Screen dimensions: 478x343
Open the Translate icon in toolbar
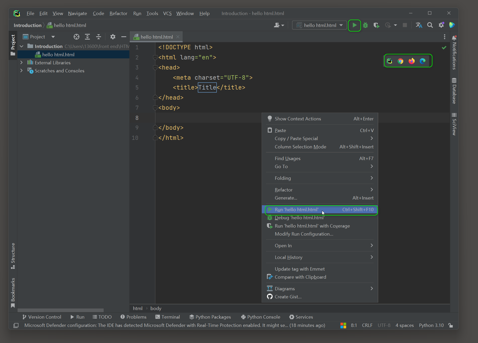tap(419, 25)
